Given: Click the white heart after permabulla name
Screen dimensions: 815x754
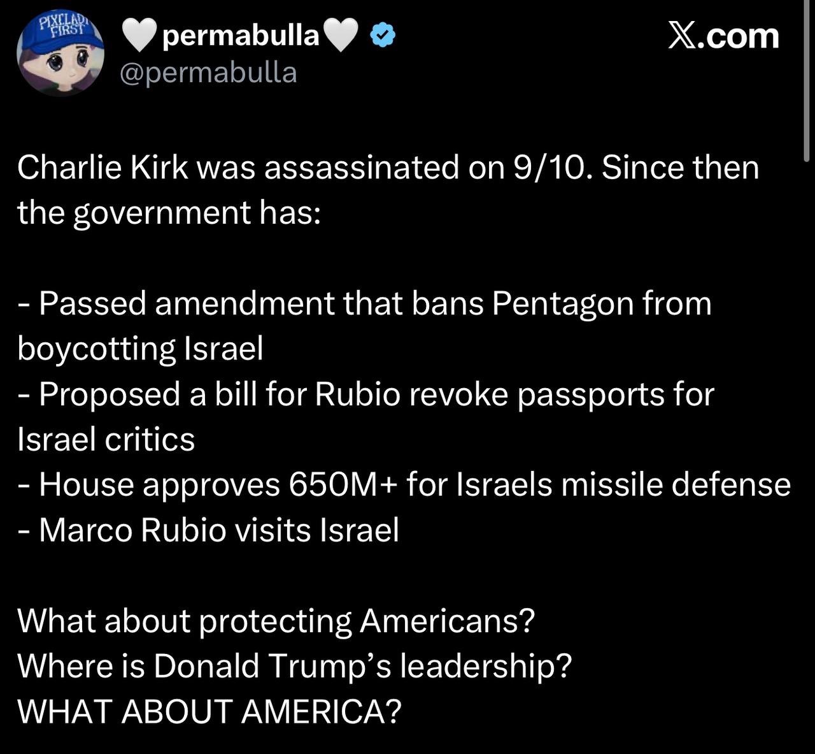Looking at the screenshot, I should click(x=344, y=36).
